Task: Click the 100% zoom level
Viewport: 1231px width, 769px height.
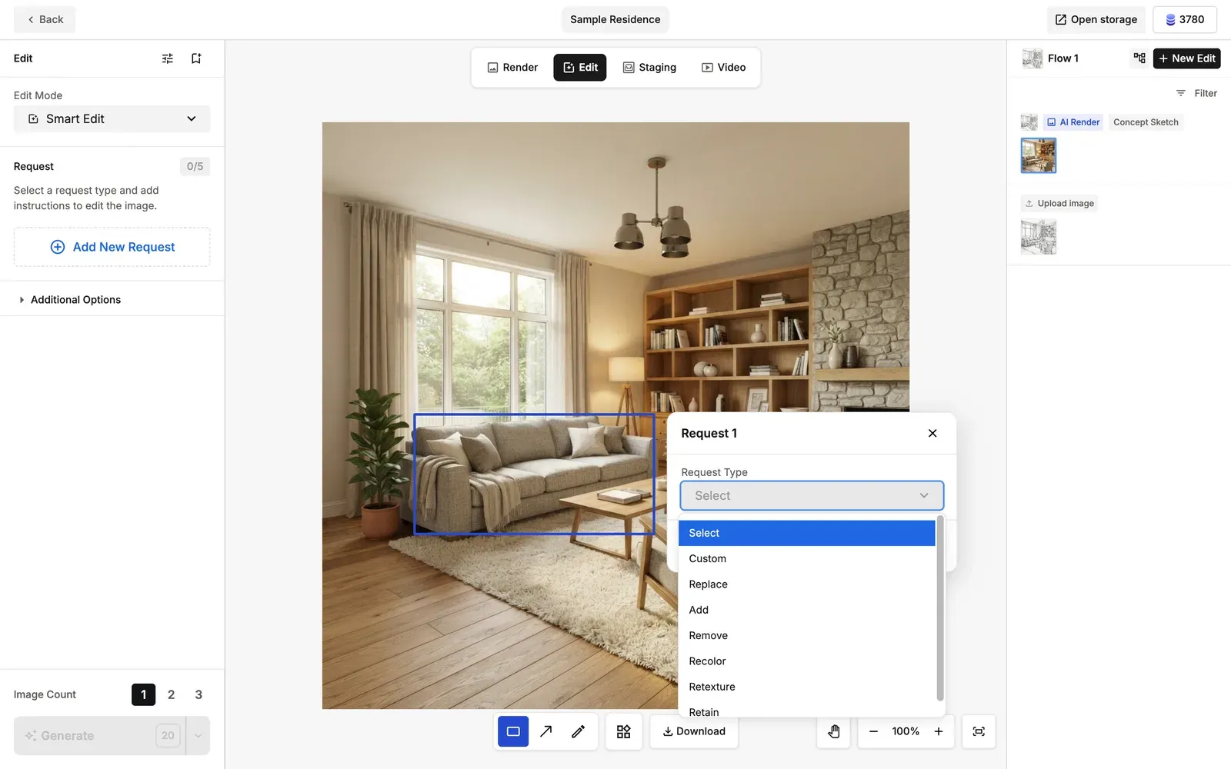Action: click(906, 731)
